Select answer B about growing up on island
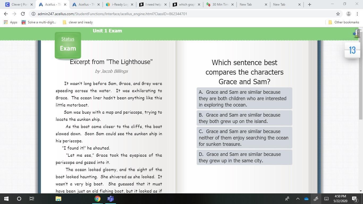 (244, 118)
